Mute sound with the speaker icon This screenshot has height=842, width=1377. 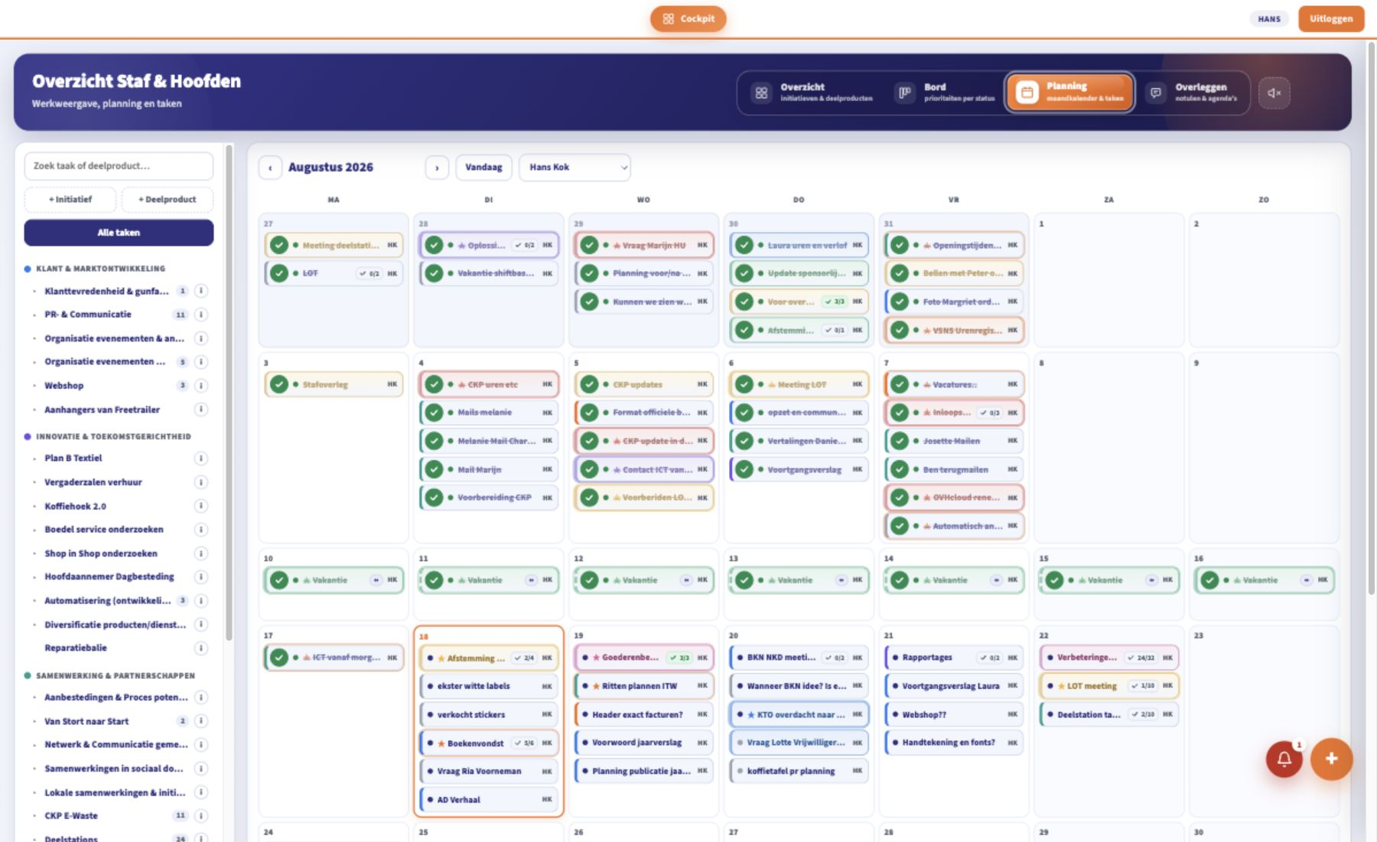(1274, 93)
